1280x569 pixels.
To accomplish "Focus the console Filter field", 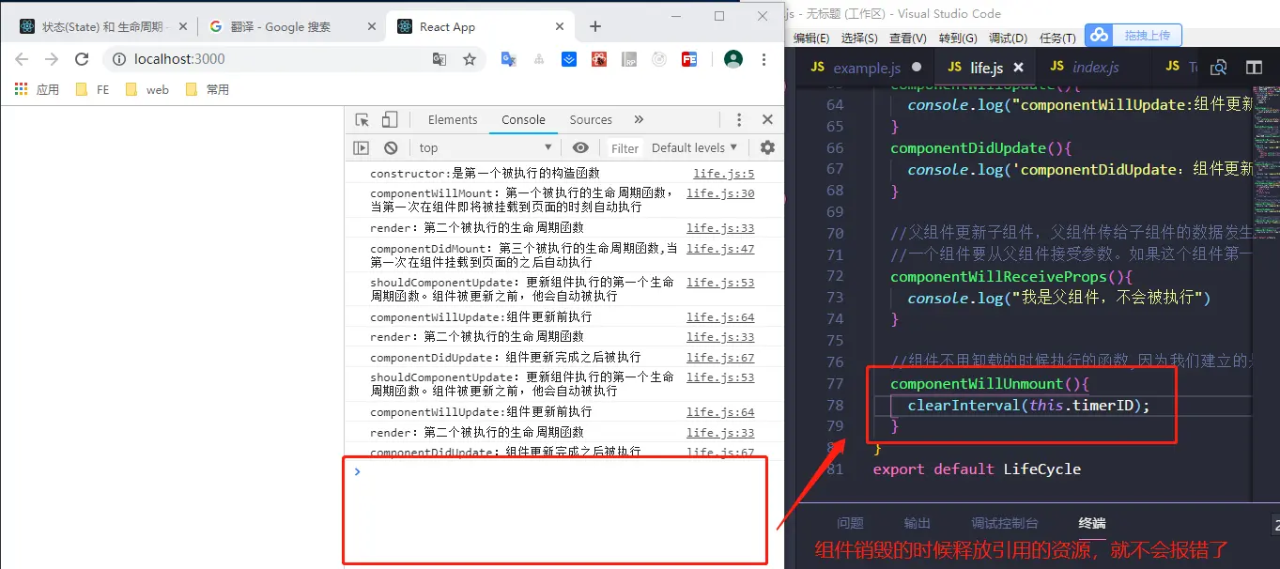I will pyautogui.click(x=625, y=148).
